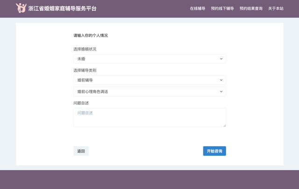Click the 选择辅导类别 label
Viewport: 299px width, 189px height.
pos(85,70)
